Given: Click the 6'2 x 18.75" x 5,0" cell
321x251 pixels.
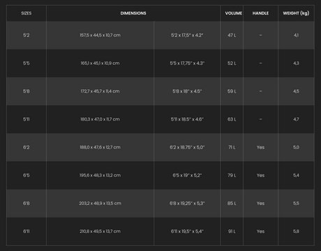Looking at the screenshot, I should click(187, 147).
